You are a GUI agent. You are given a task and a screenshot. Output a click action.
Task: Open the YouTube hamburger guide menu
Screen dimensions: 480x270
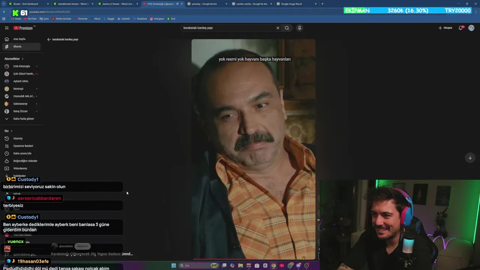click(x=6, y=28)
